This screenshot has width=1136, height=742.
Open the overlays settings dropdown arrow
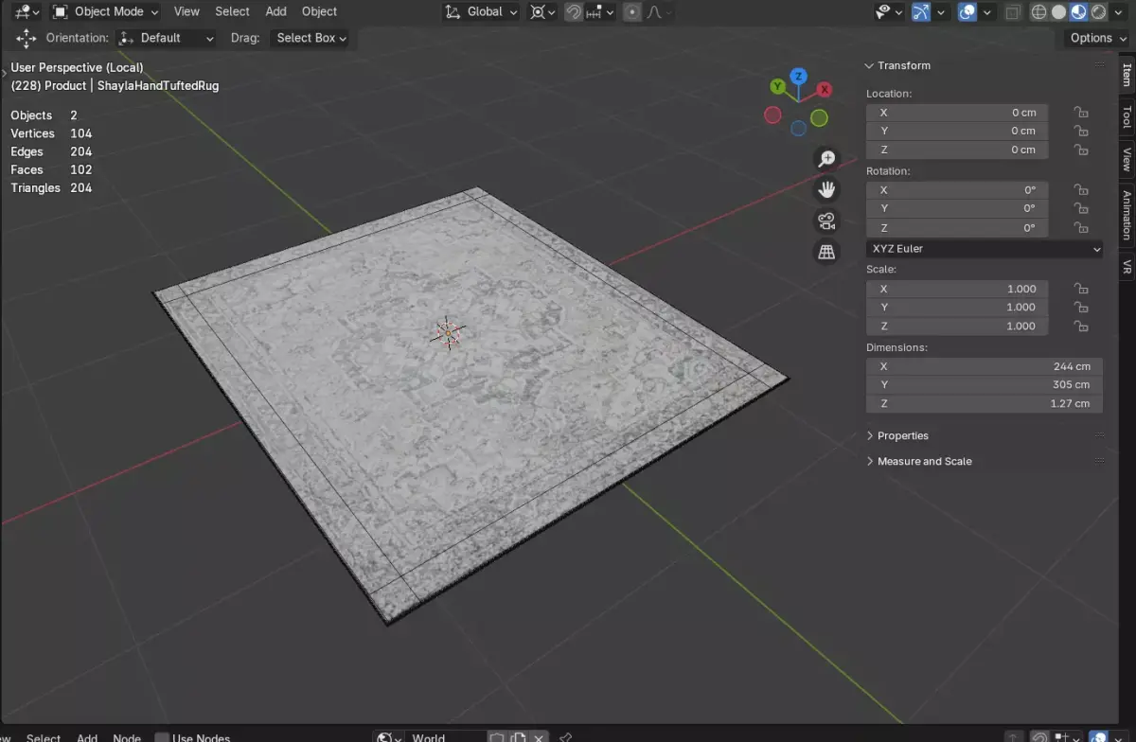[986, 12]
